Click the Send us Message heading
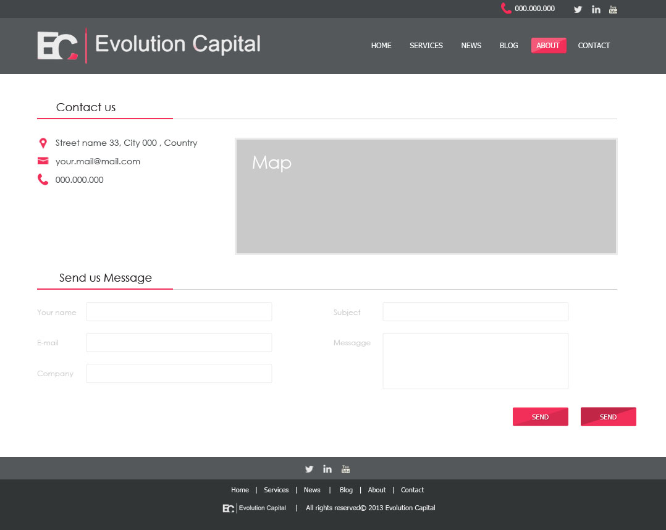 (x=105, y=278)
